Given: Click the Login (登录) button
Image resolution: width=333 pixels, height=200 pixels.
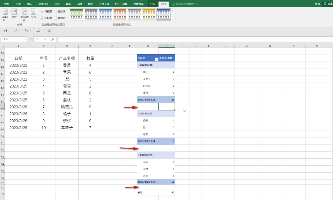Looking at the screenshot, I should (317, 4).
